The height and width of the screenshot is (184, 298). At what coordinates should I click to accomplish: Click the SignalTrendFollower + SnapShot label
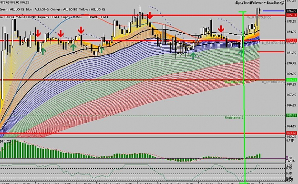(257, 3)
